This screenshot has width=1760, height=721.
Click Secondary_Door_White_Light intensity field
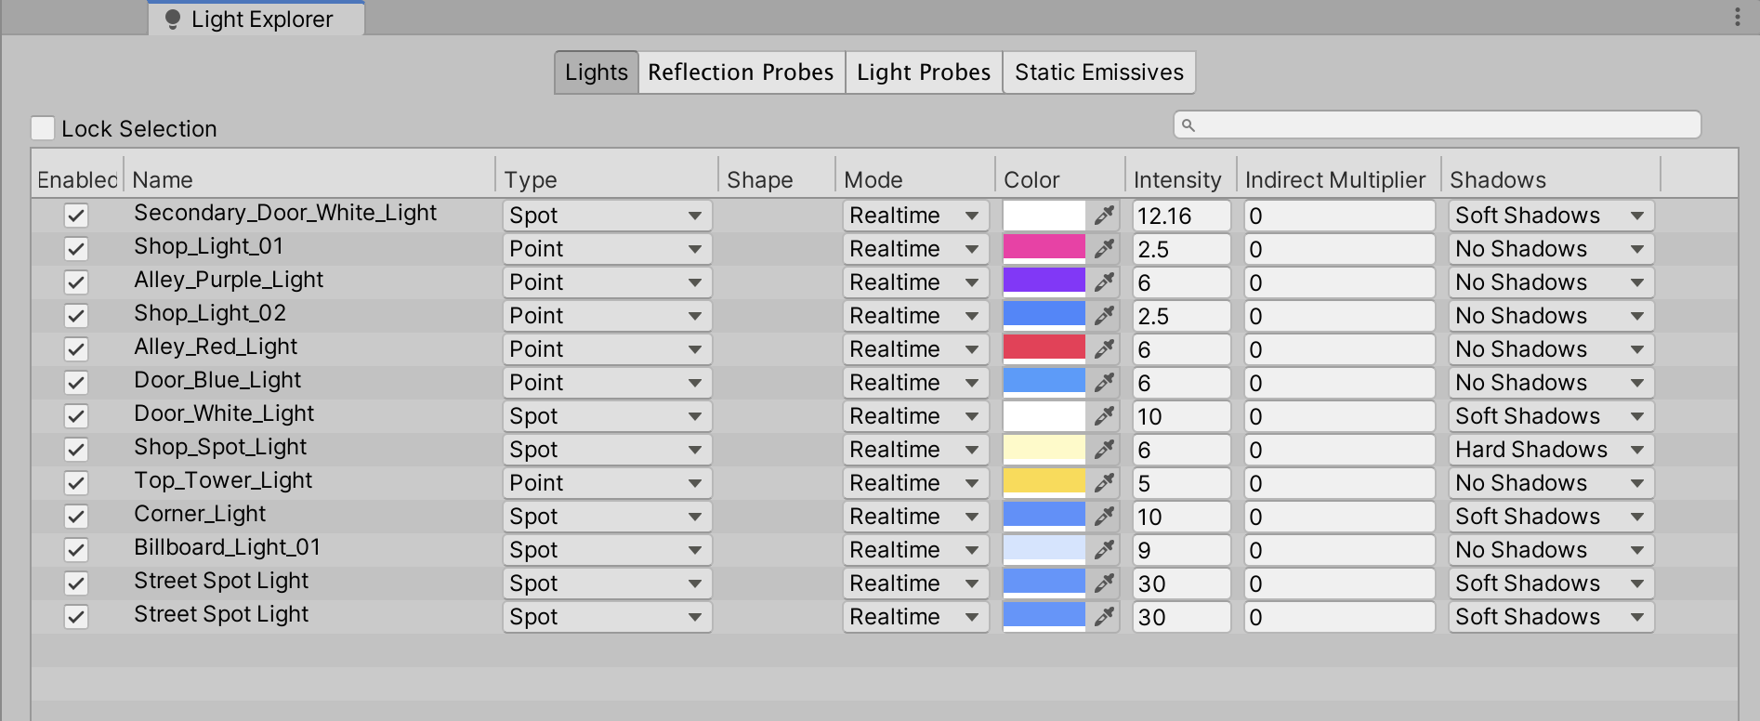(x=1180, y=216)
